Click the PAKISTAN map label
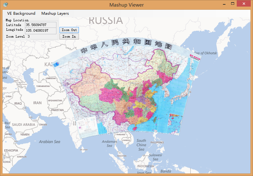Image resolution: width=253 pixels, height=176 pixels. pyautogui.click(x=57, y=110)
